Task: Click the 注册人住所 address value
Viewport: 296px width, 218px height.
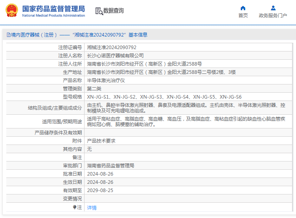Action: pos(144,64)
